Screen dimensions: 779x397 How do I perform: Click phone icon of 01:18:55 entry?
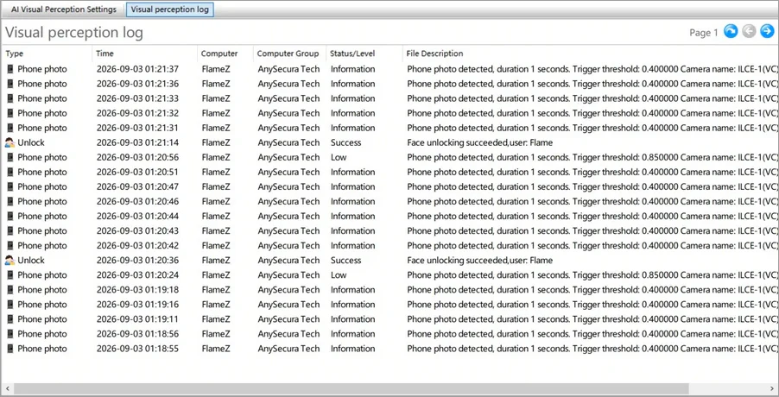[10, 349]
